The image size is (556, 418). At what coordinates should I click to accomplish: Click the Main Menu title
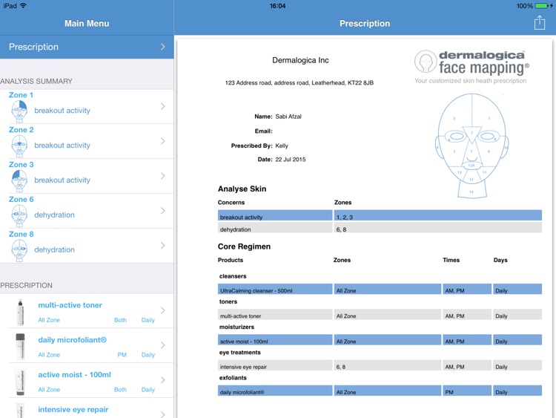87,24
